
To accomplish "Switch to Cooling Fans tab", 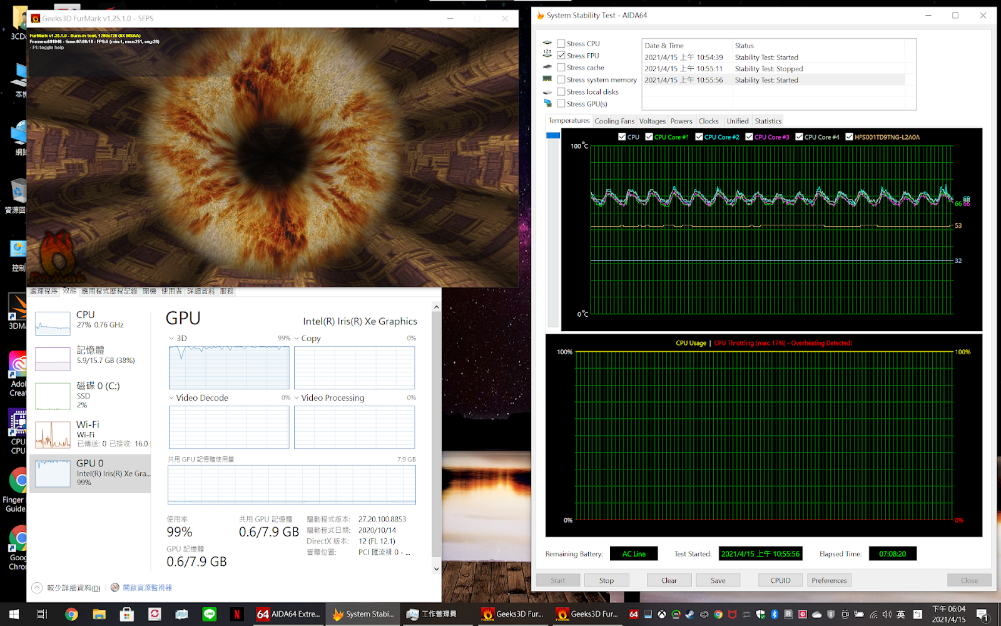I will pos(614,121).
